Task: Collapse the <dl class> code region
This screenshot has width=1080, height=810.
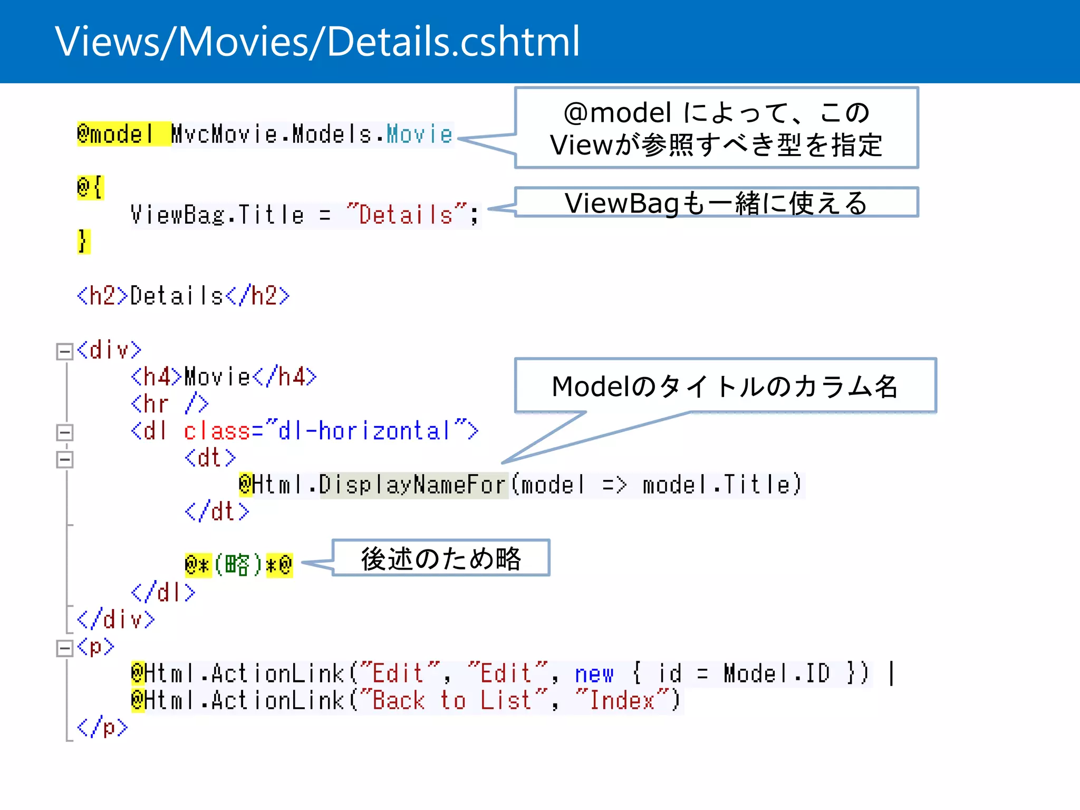Action: (x=64, y=432)
